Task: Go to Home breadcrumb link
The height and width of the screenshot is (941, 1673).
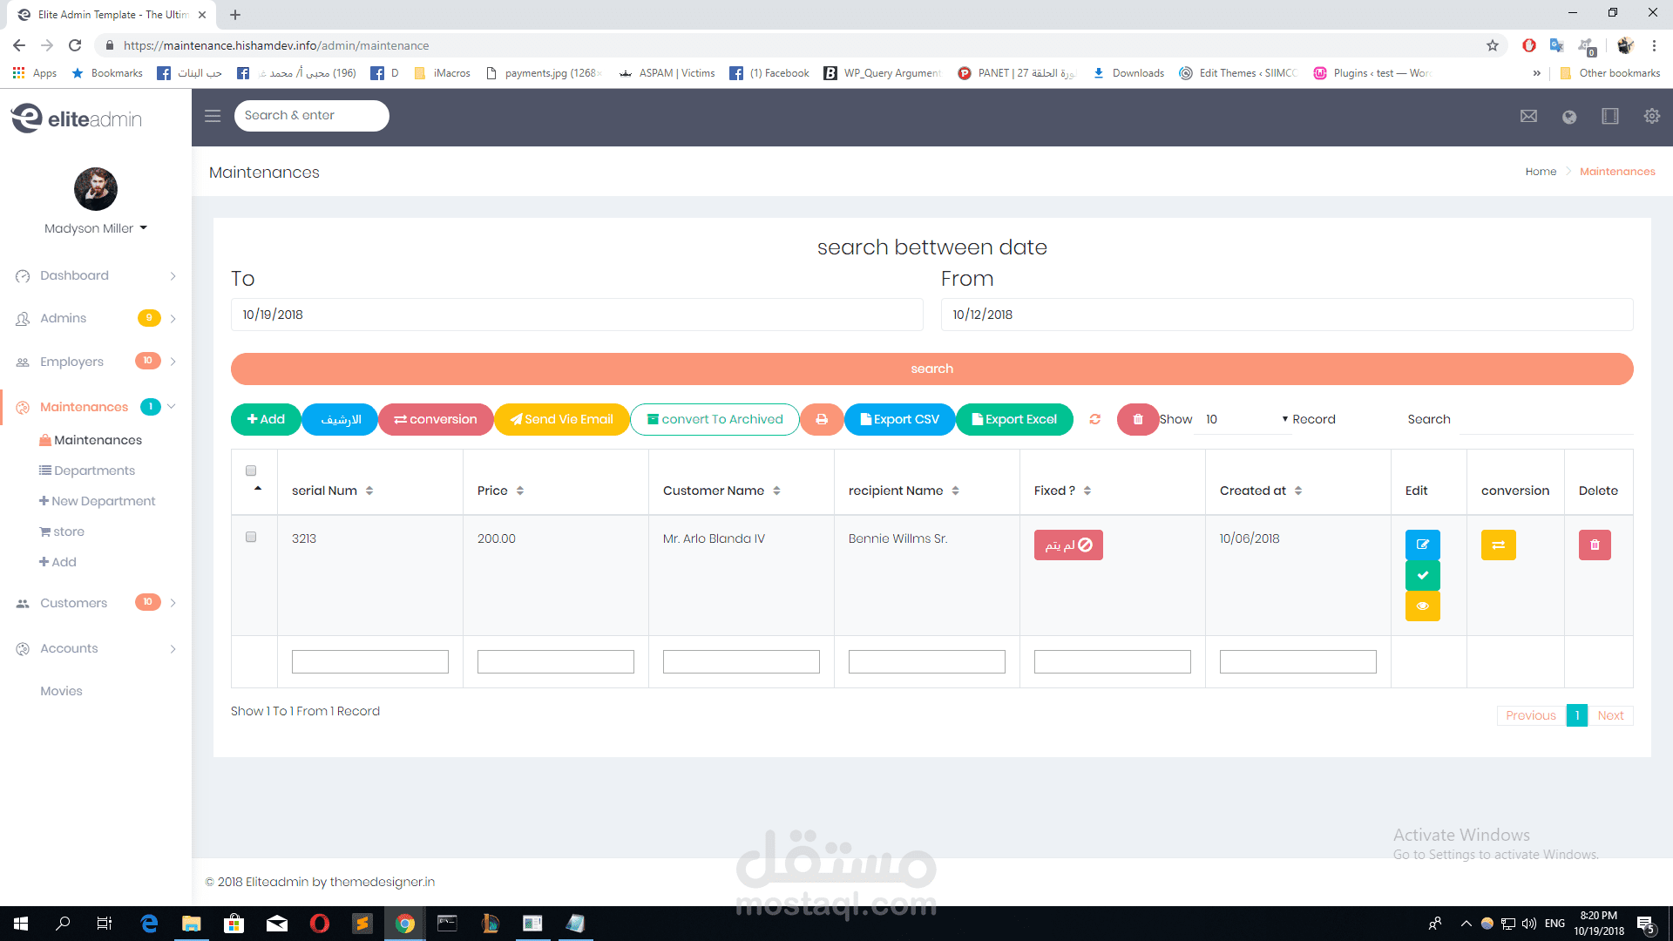Action: (1541, 172)
